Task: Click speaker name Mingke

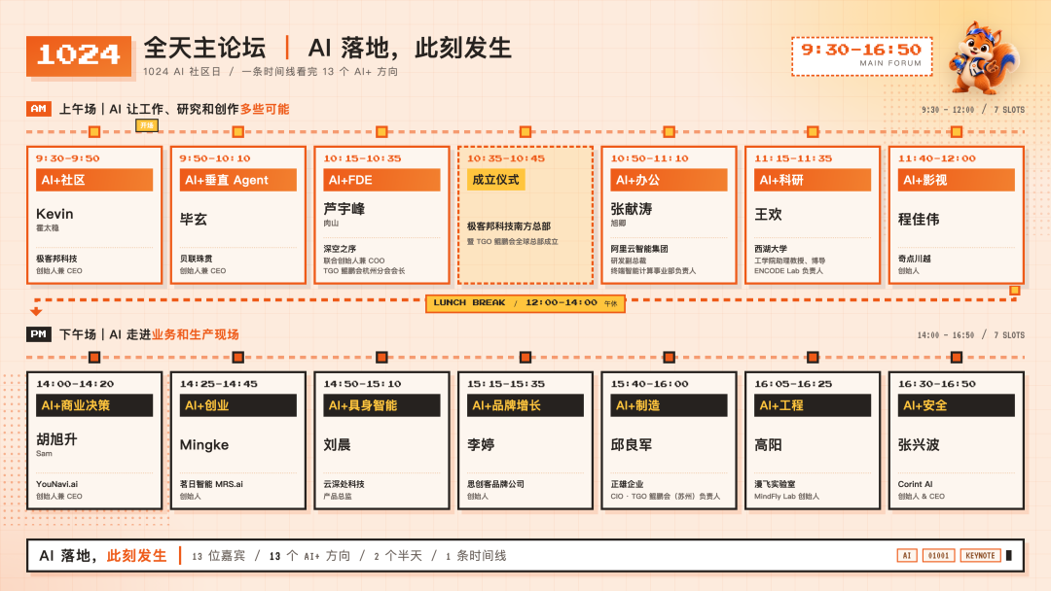Action: [x=204, y=445]
